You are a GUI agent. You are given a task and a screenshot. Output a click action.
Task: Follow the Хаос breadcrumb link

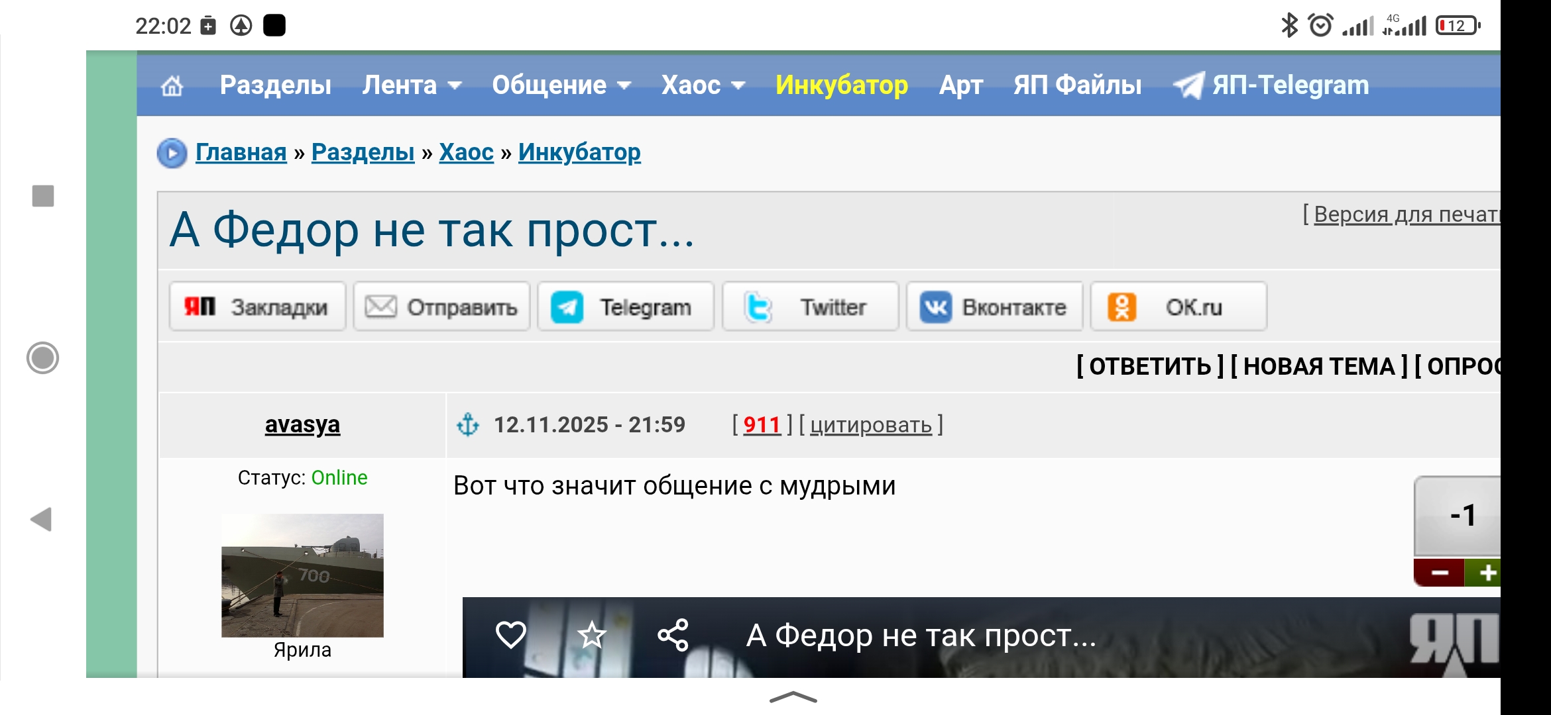pos(466,152)
